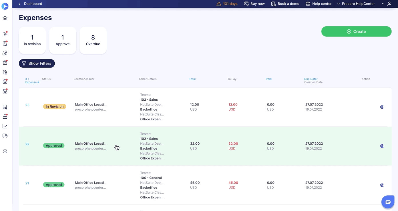Open the chat support widget
The height and width of the screenshot is (211, 398).
[x=388, y=202]
